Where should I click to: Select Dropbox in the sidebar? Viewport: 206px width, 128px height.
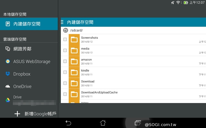click(29, 74)
